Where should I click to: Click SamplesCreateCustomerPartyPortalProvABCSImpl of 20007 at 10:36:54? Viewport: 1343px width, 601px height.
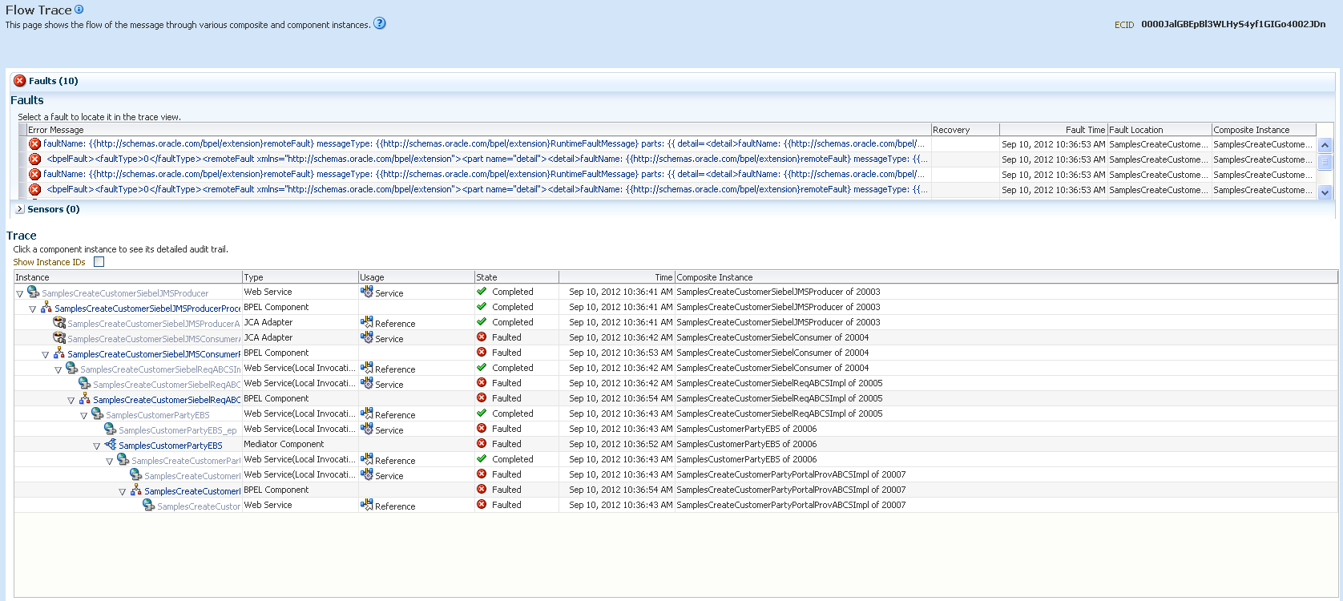(x=791, y=490)
